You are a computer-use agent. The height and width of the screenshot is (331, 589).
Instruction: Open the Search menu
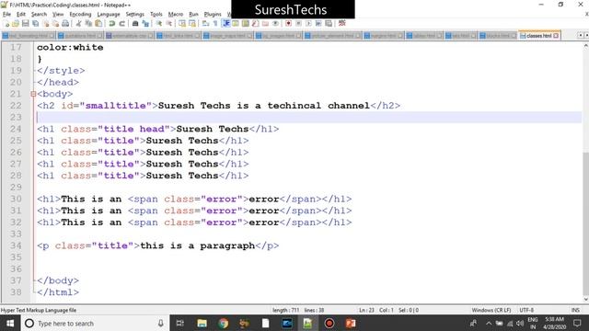tap(39, 15)
